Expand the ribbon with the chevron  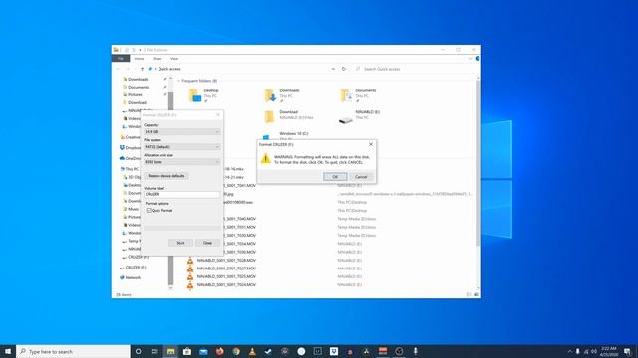[470, 59]
